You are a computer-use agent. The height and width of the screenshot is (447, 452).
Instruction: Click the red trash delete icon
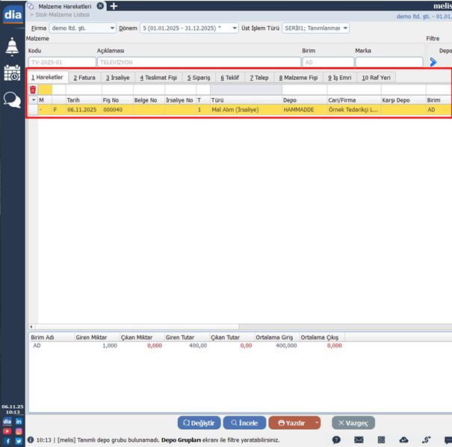pyautogui.click(x=33, y=89)
